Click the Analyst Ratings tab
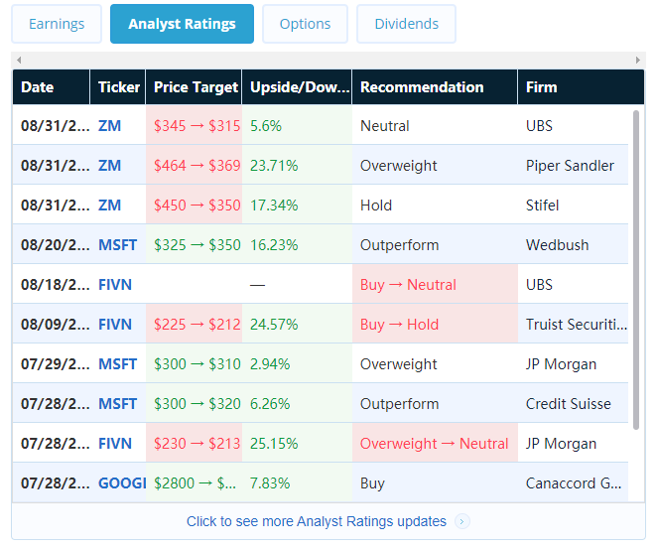 click(x=182, y=24)
